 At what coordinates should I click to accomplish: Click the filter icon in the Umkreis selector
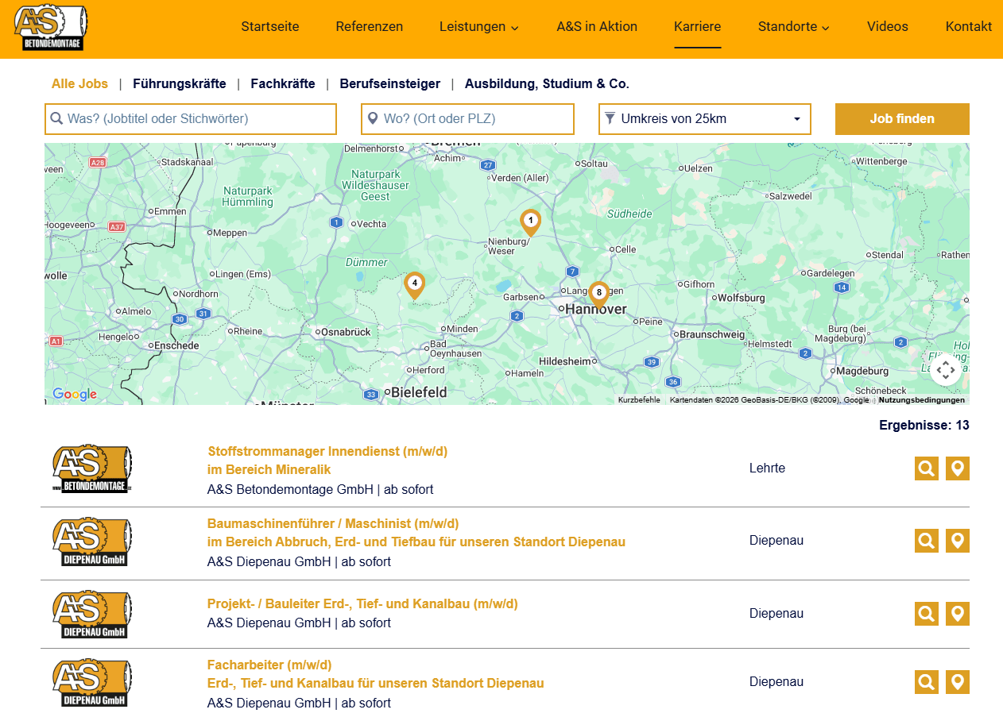(x=610, y=118)
